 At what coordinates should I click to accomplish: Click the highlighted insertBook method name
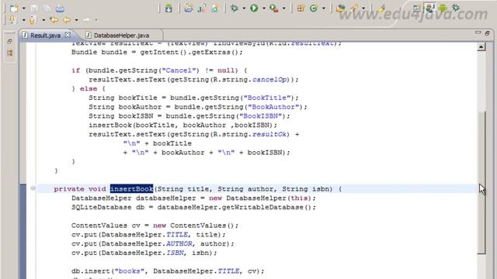[x=131, y=189]
